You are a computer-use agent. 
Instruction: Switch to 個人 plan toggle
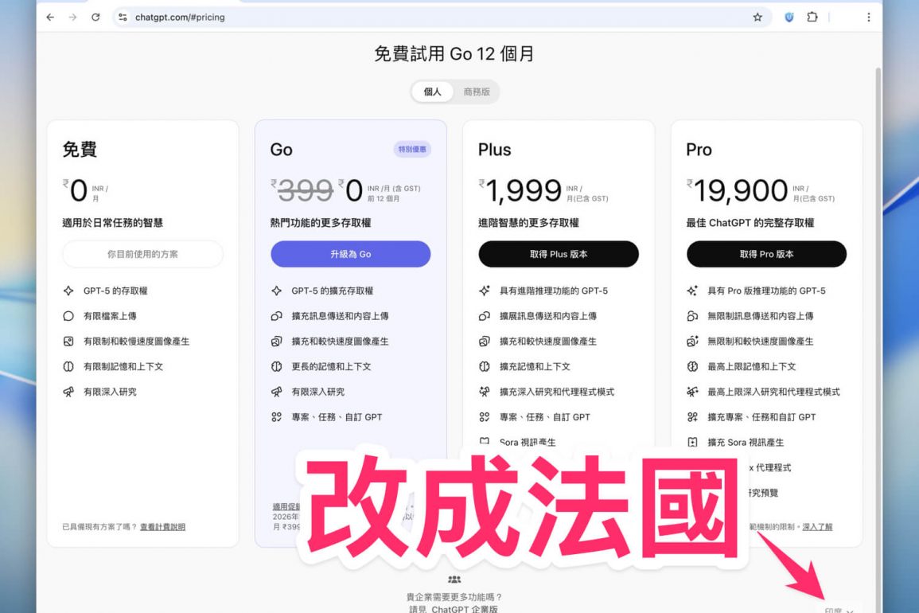pos(432,92)
